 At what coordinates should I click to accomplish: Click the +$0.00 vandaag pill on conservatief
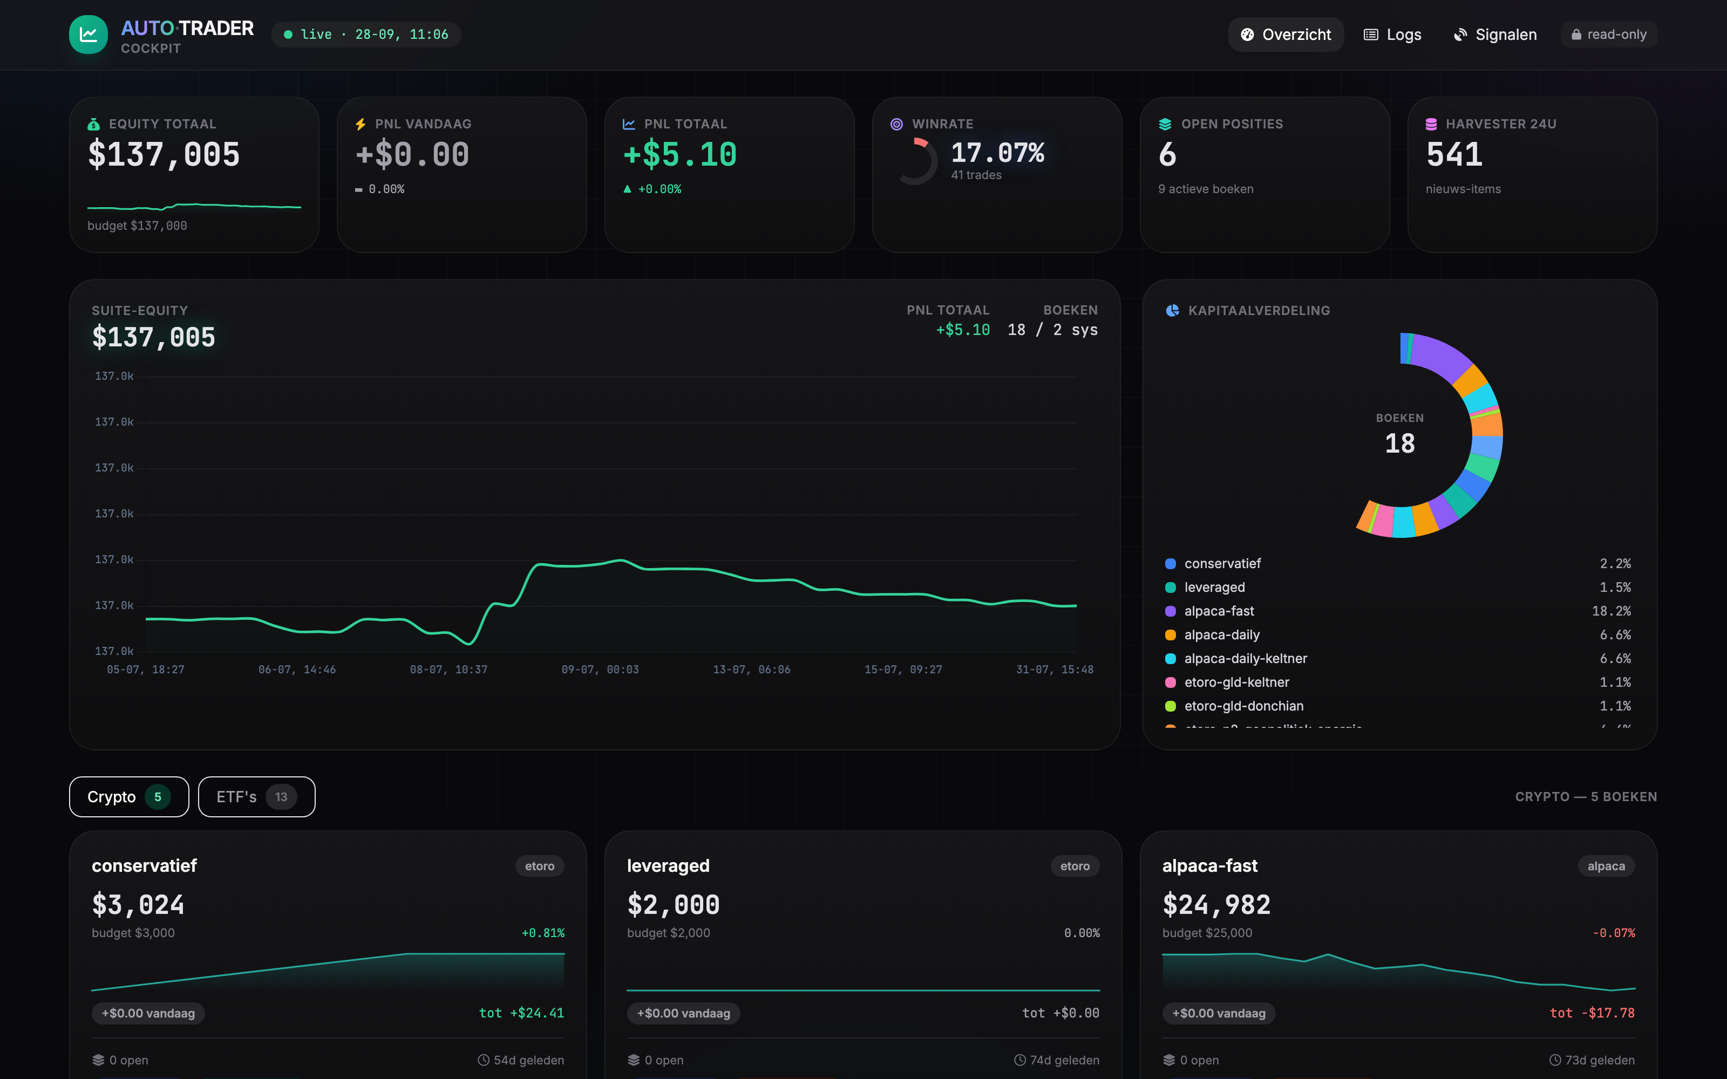coord(148,1013)
